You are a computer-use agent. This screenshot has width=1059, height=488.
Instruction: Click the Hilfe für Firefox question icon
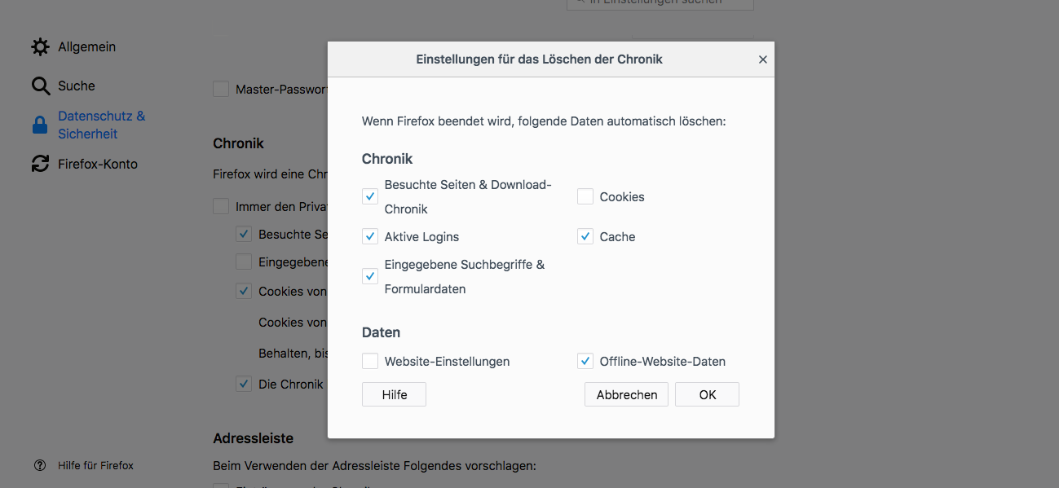coord(40,466)
